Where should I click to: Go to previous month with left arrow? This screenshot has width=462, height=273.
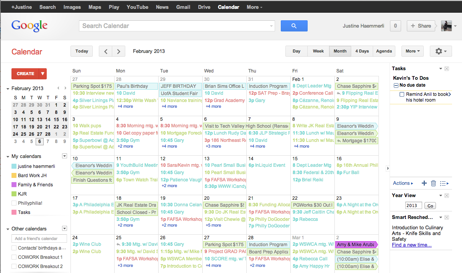tap(106, 51)
